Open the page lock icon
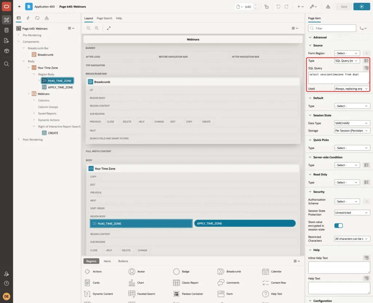This screenshot has height=303, width=373. click(x=266, y=7)
